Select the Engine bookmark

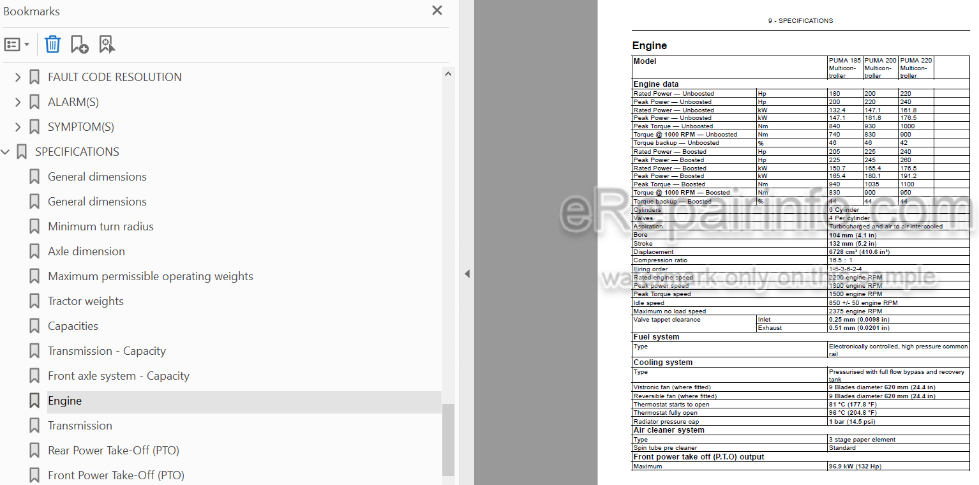click(x=65, y=401)
